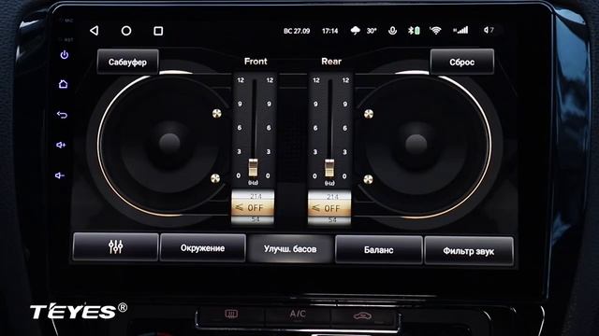Screen dimensions: 599x336
Task: Tap the power icon in sidebar
Action: [x=65, y=55]
